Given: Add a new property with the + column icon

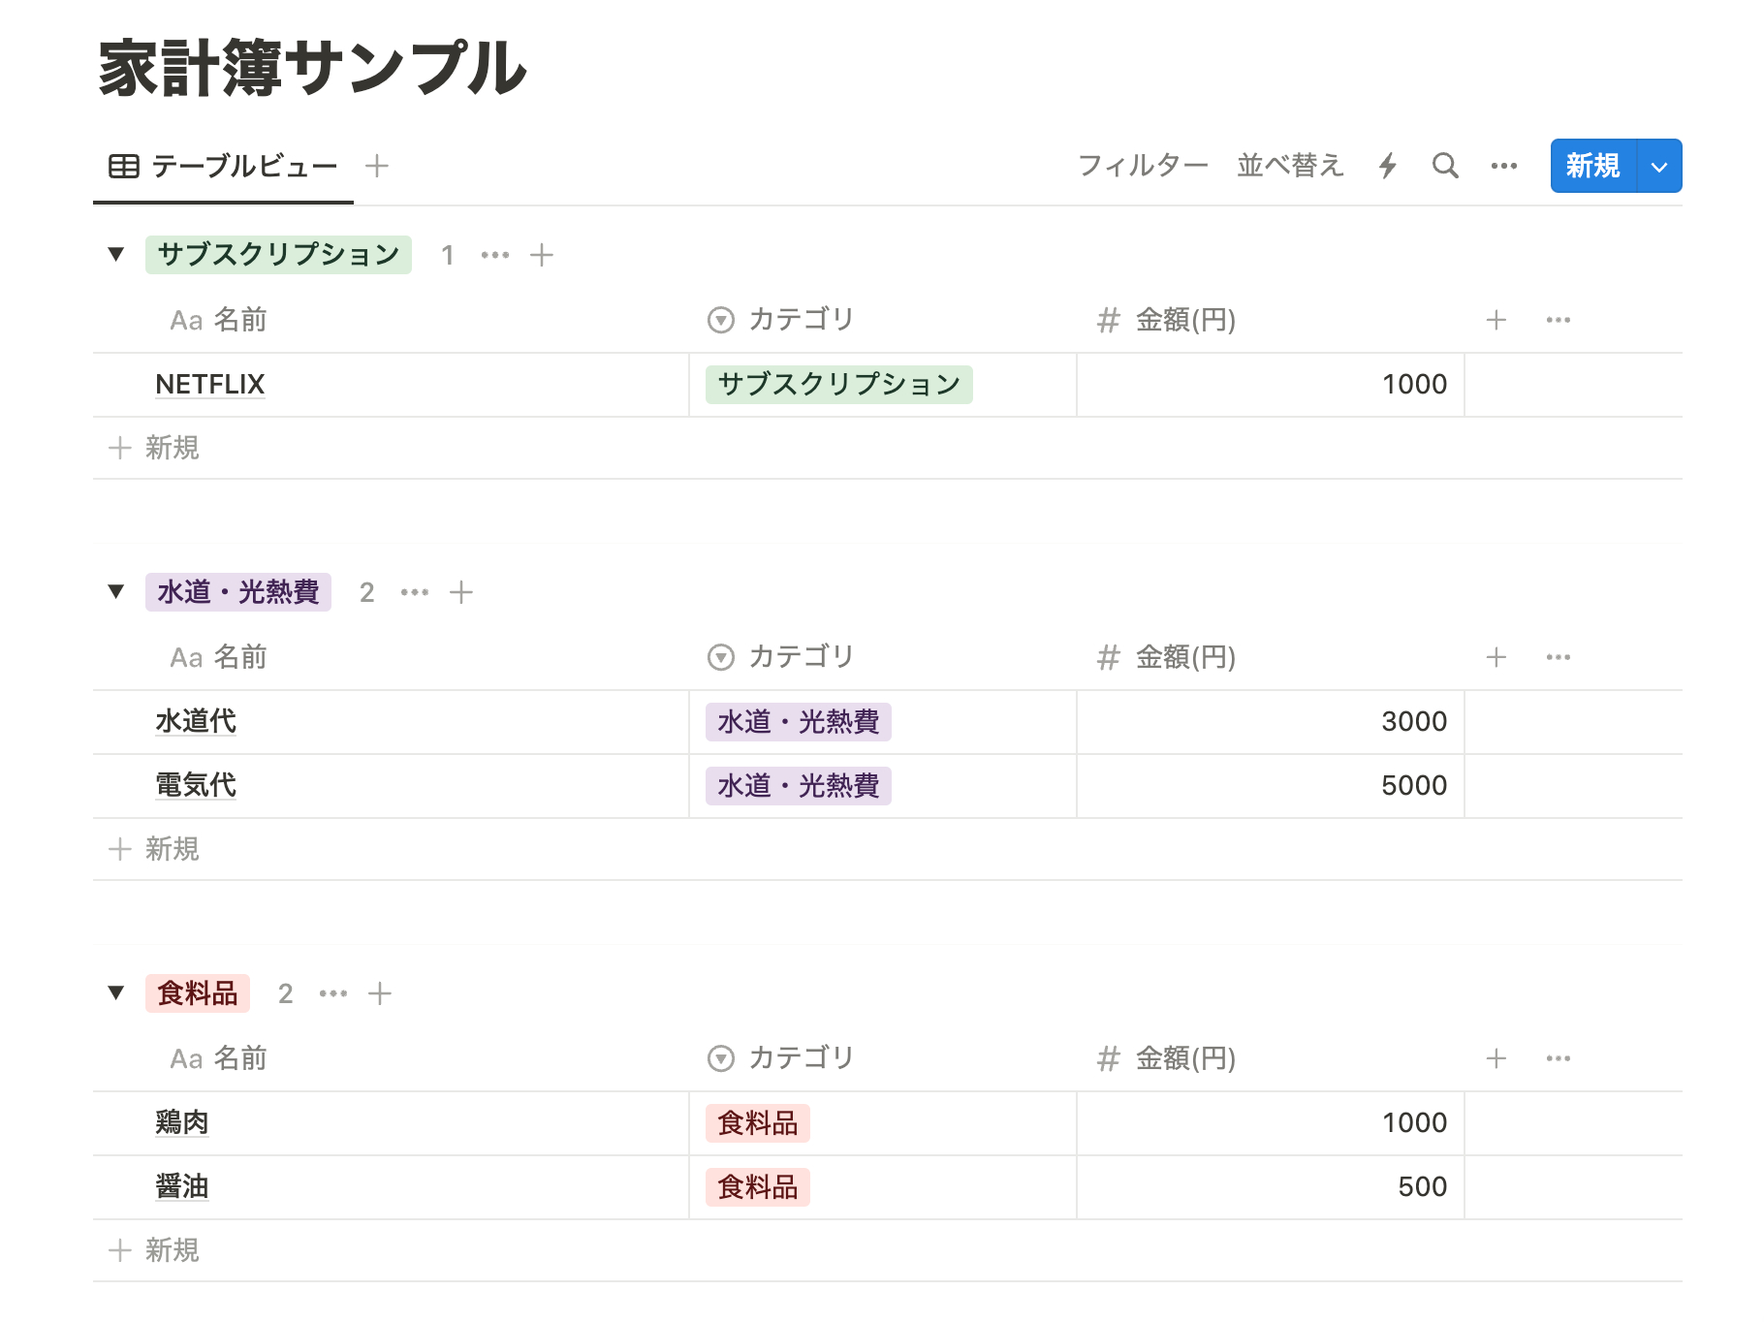Looking at the screenshot, I should 1496,320.
